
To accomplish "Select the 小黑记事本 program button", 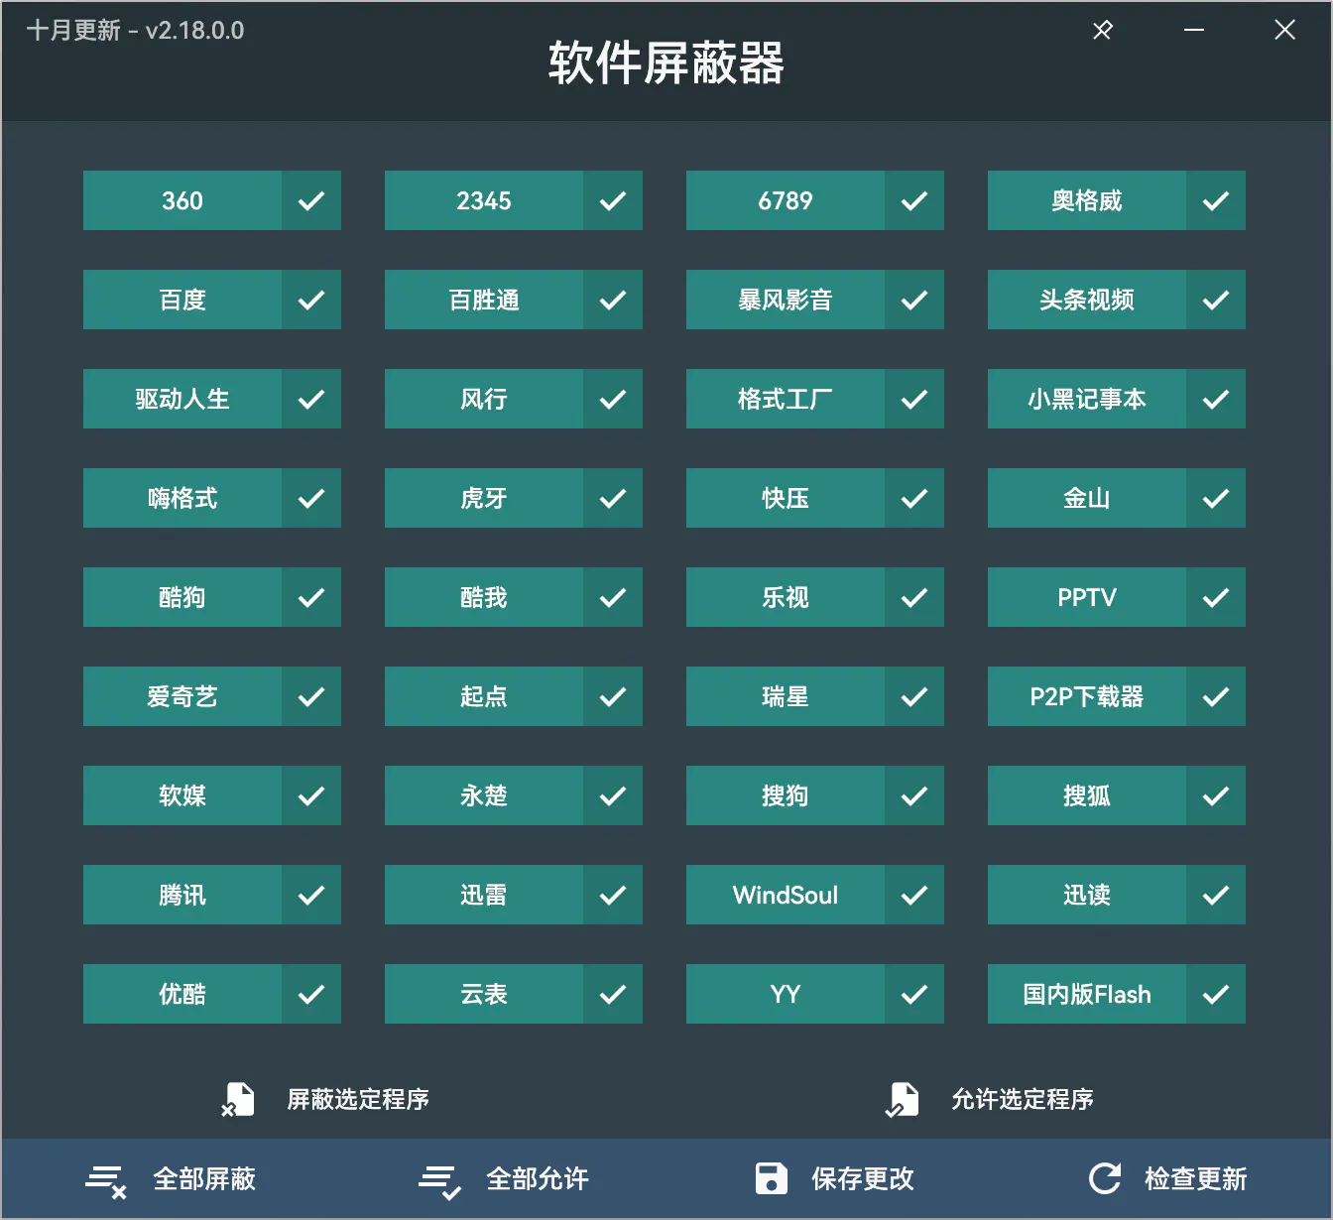I will click(1087, 399).
